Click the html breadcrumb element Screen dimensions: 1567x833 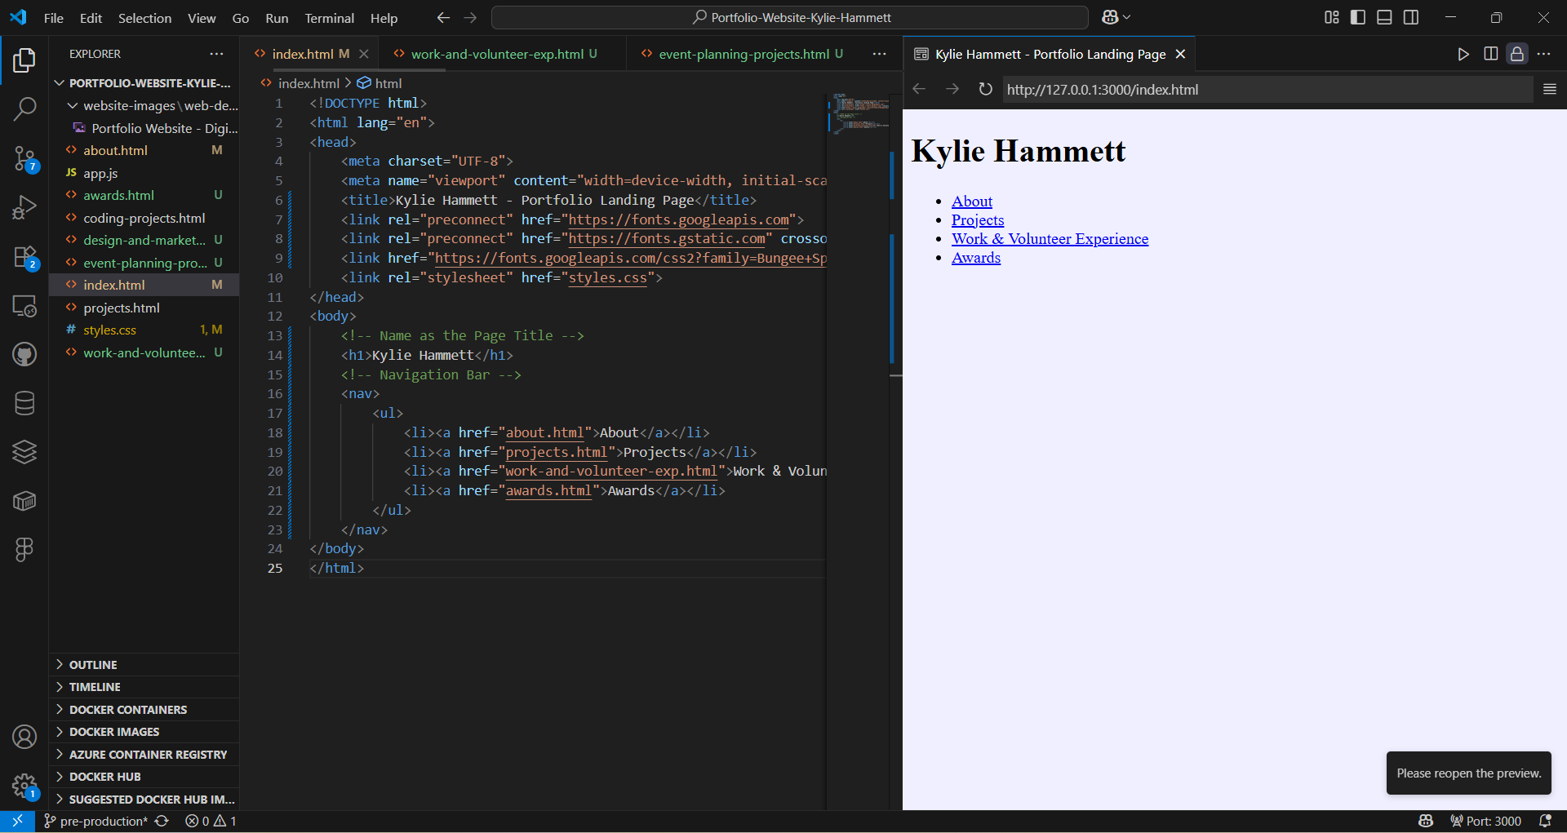pyautogui.click(x=380, y=83)
